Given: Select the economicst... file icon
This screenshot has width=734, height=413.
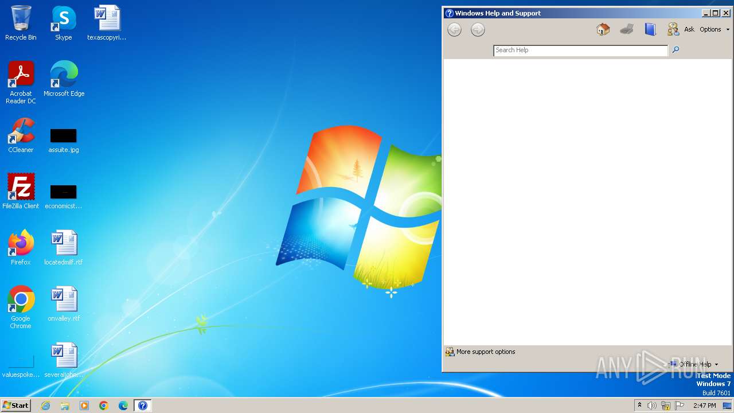Looking at the screenshot, I should point(64,197).
